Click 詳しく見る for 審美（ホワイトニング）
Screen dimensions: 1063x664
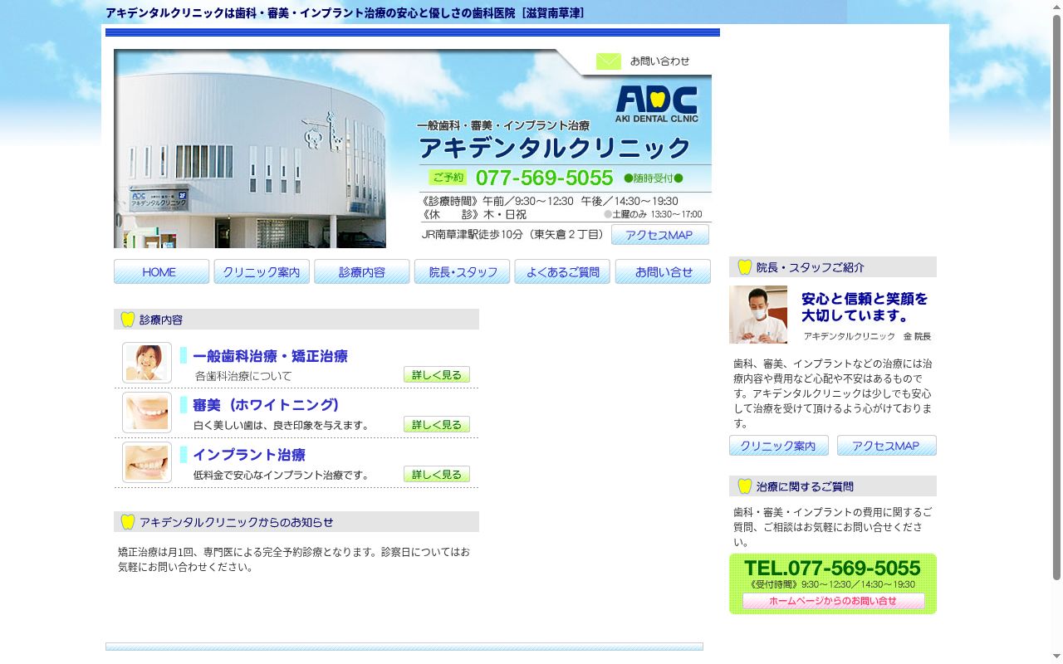click(437, 424)
